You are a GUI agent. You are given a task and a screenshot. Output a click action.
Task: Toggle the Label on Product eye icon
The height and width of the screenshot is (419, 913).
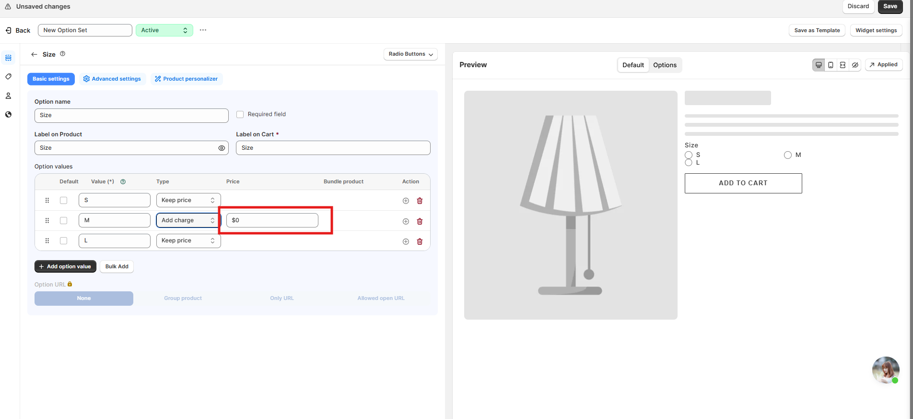click(x=222, y=148)
